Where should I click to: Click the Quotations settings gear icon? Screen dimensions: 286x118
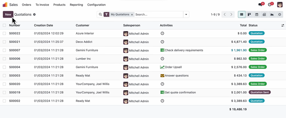pyautogui.click(x=35, y=14)
